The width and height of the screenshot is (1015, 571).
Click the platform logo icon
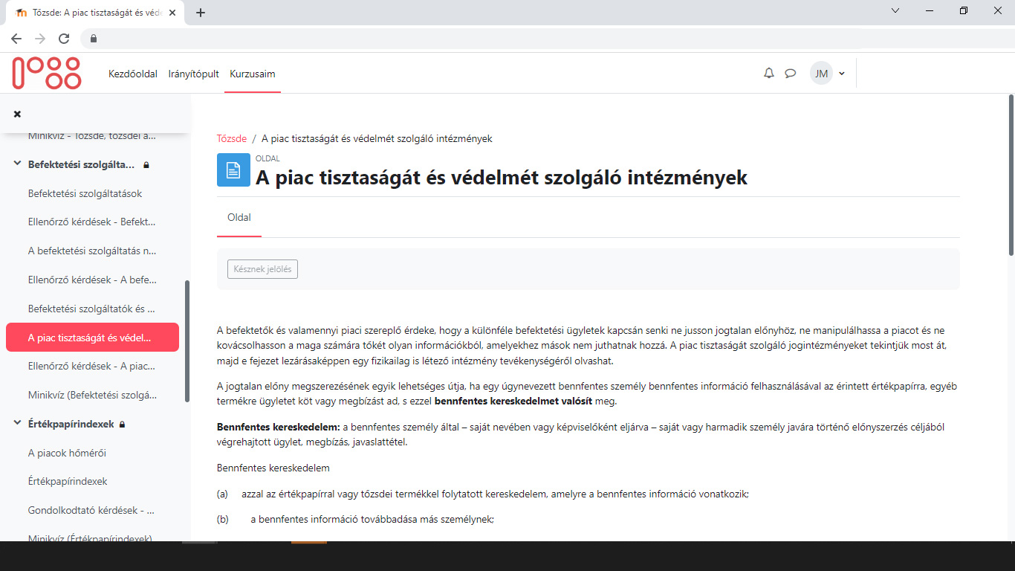coord(46,73)
